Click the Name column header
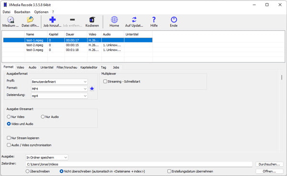 pos(36,34)
